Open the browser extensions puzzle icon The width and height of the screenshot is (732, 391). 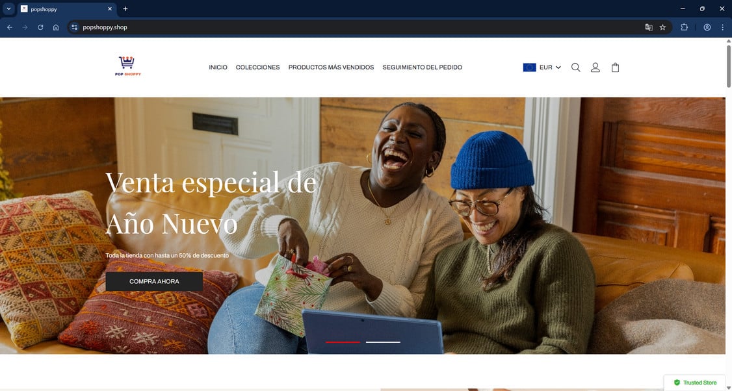[x=685, y=27]
